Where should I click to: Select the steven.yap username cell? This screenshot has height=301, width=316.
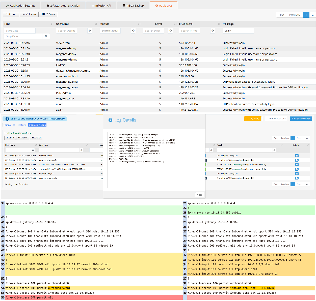[x=63, y=43]
